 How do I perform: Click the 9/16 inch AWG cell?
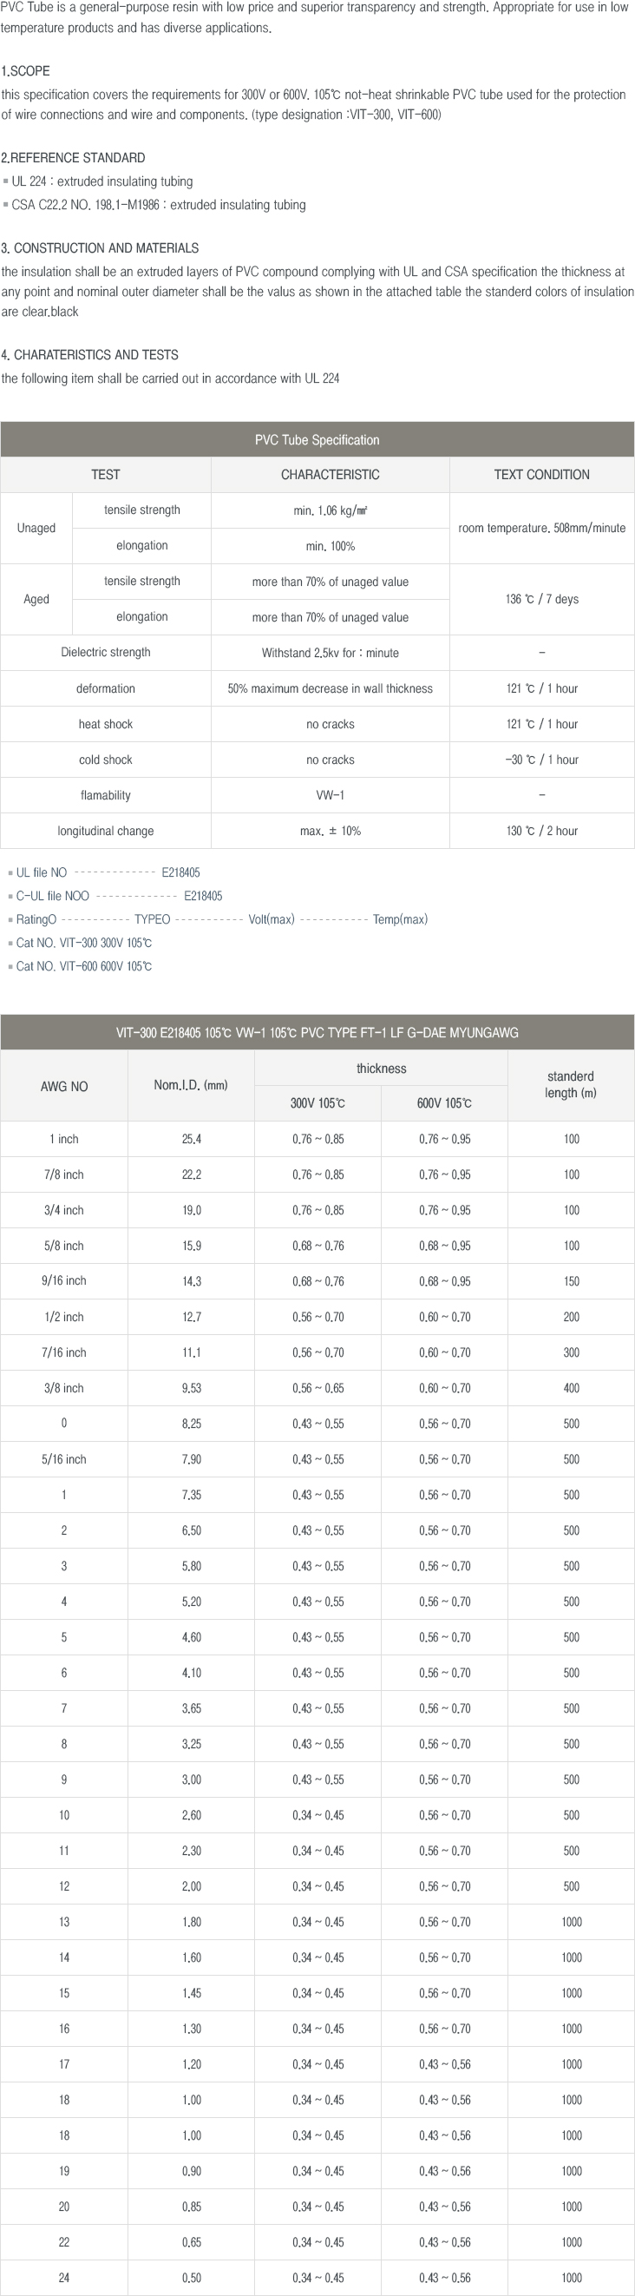tap(64, 1280)
